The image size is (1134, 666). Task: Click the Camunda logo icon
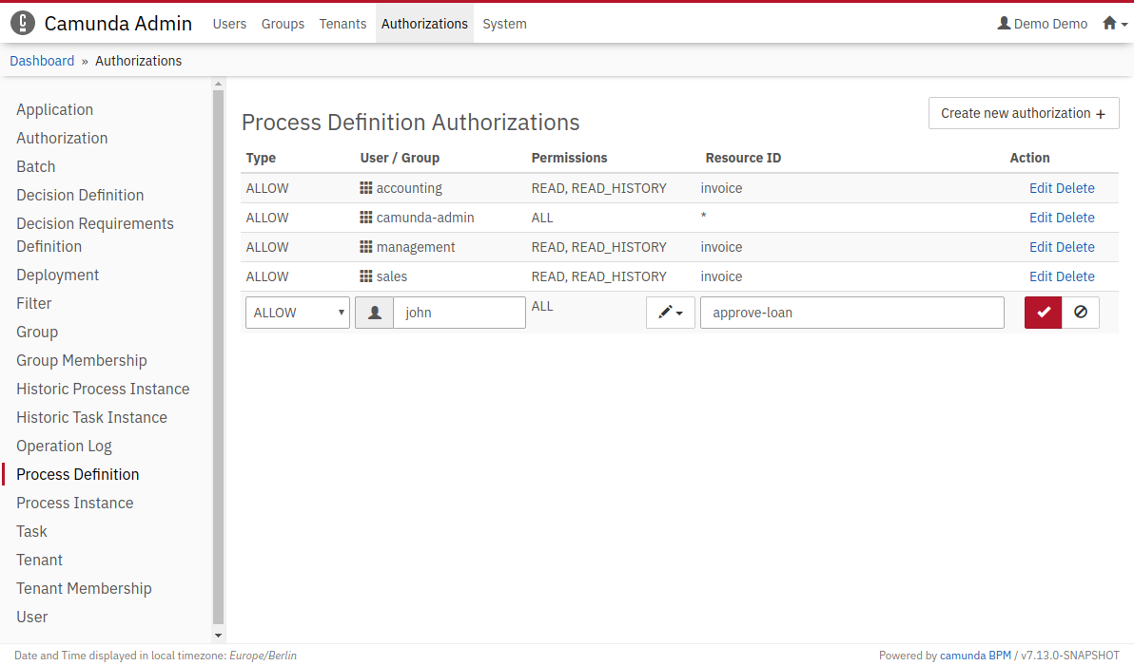(x=23, y=24)
